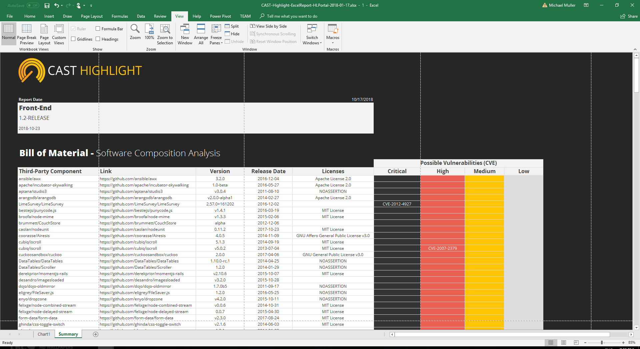Check the Headings checkbox

[x=98, y=39]
